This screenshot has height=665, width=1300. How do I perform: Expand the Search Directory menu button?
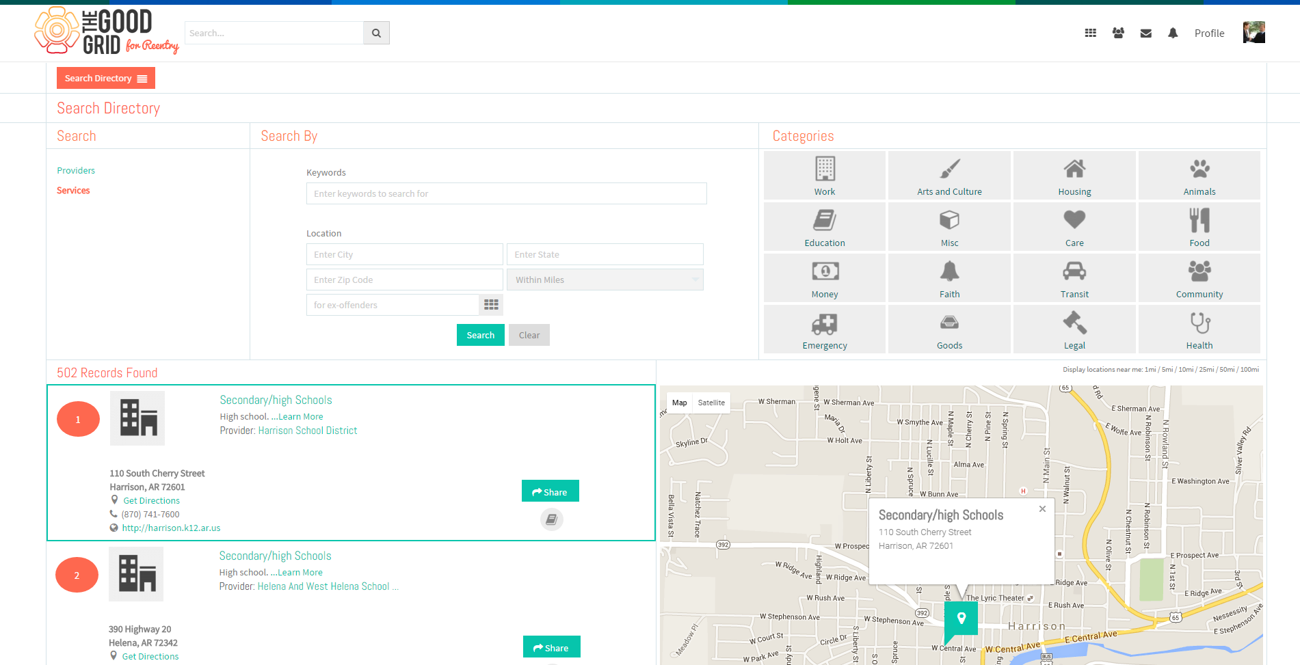tap(106, 78)
